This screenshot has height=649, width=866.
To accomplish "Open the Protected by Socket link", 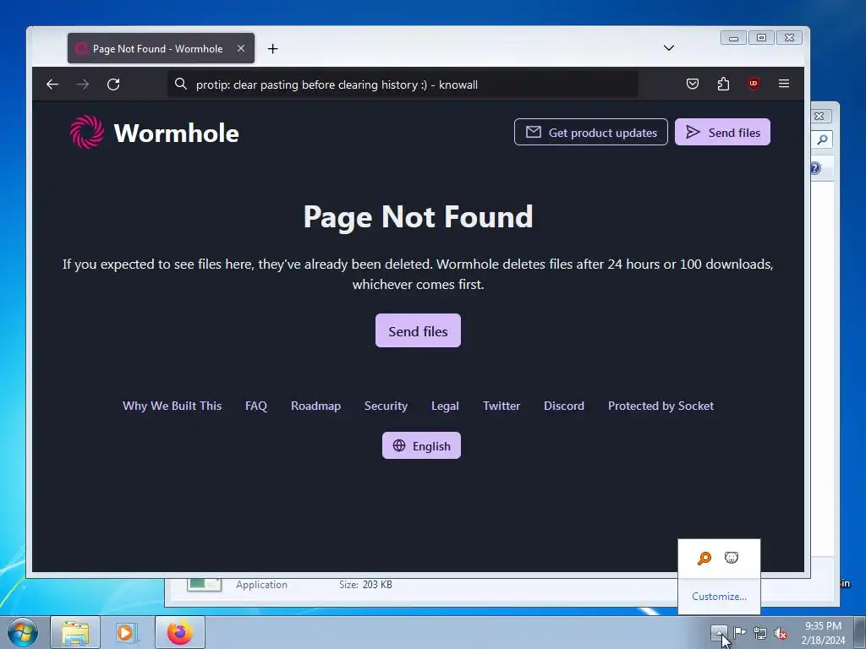I will pos(660,406).
